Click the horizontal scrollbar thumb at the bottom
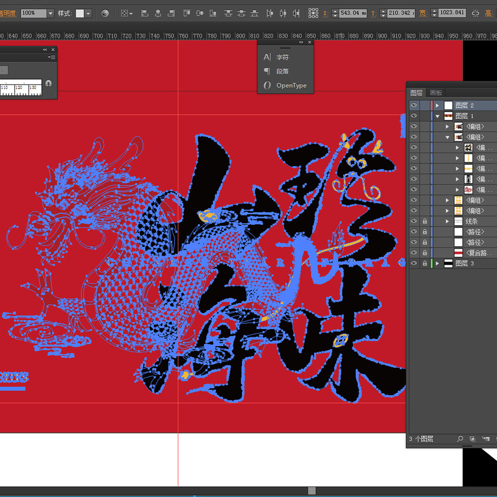497x497 pixels. click(312, 491)
